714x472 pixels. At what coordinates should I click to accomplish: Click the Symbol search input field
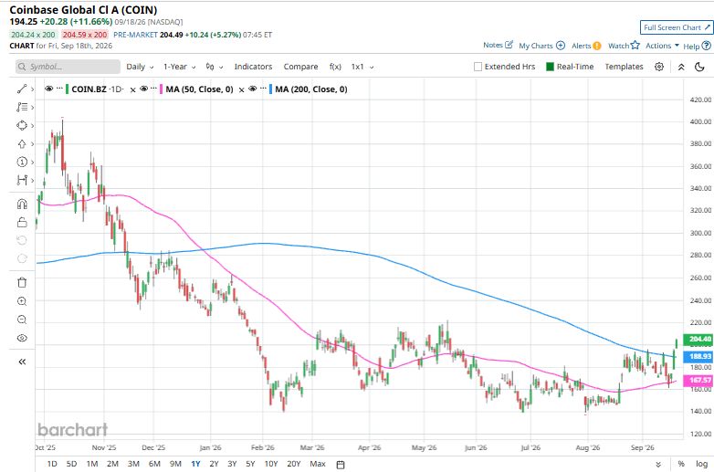point(68,67)
